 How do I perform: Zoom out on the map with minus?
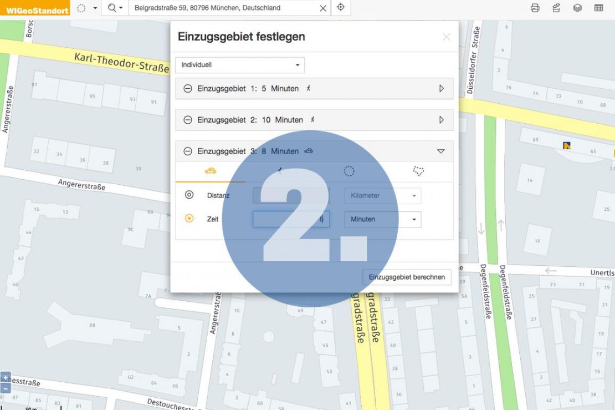tap(6, 388)
